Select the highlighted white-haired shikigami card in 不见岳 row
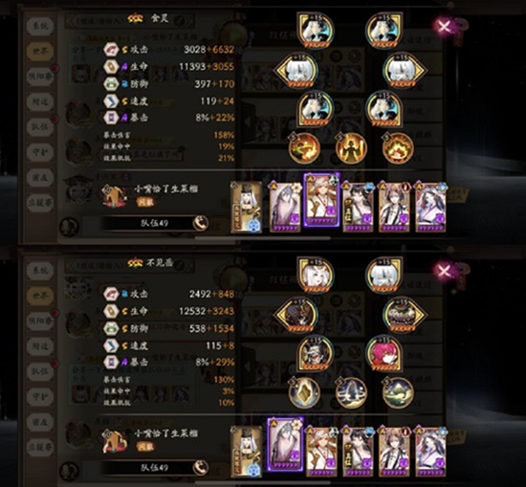The image size is (526, 487). [x=286, y=444]
